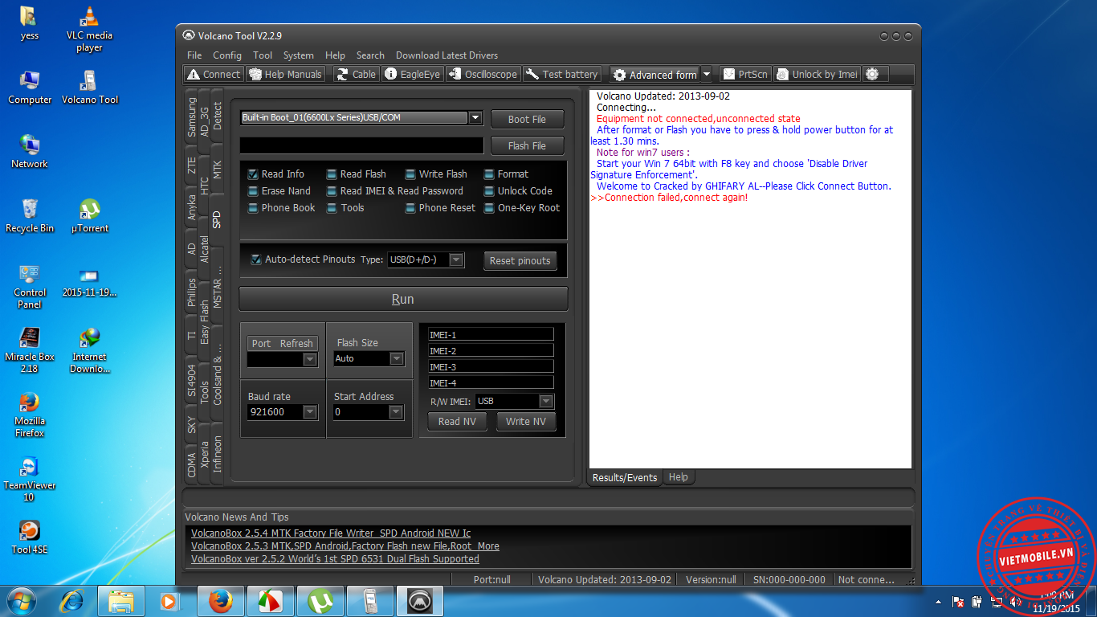The image size is (1097, 617).
Task: Click the gear icon after Unlock by Imei
Action: [872, 74]
